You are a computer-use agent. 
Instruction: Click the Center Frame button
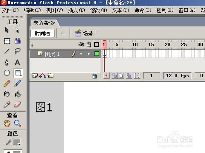(x=106, y=75)
